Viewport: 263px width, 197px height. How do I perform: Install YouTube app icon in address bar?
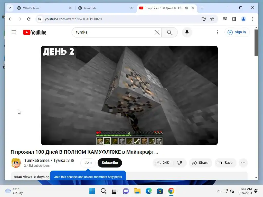click(x=204, y=19)
